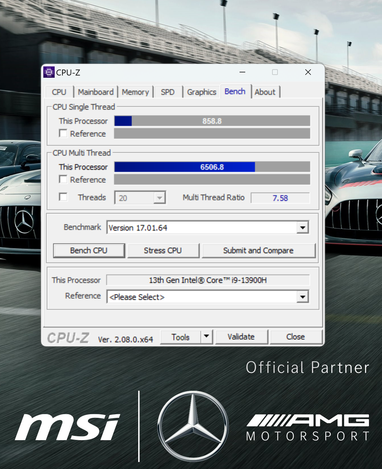
Task: Click the multi thread Reference empty bar
Action: pyautogui.click(x=212, y=179)
